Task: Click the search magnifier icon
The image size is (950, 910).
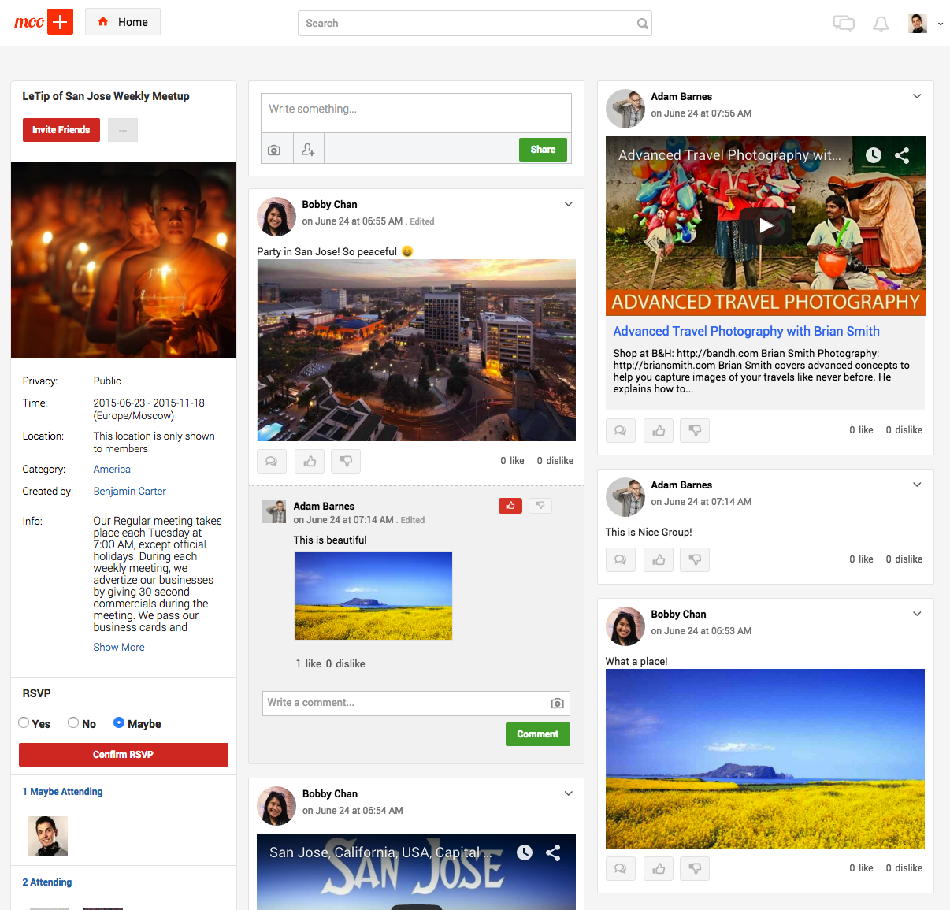Action: [x=642, y=24]
